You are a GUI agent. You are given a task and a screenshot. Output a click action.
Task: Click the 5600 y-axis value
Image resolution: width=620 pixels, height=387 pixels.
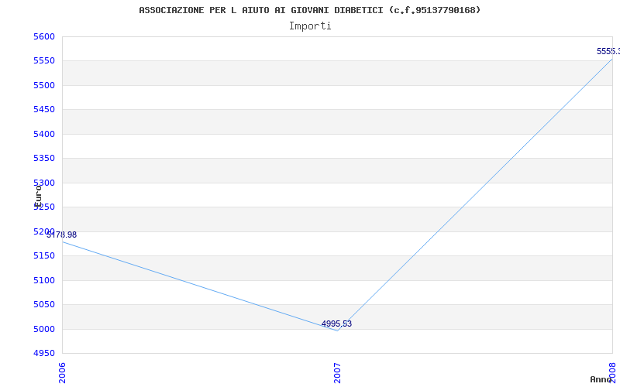(x=44, y=36)
